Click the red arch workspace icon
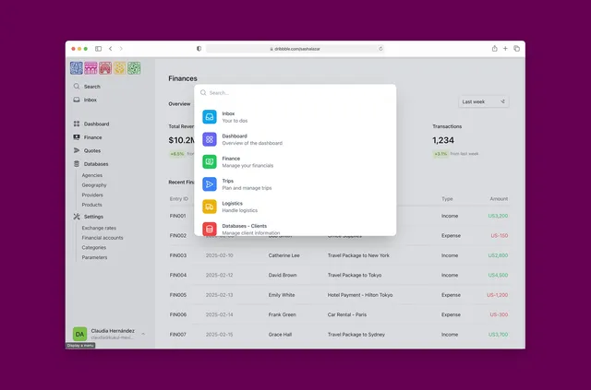591x390 pixels. pos(105,68)
